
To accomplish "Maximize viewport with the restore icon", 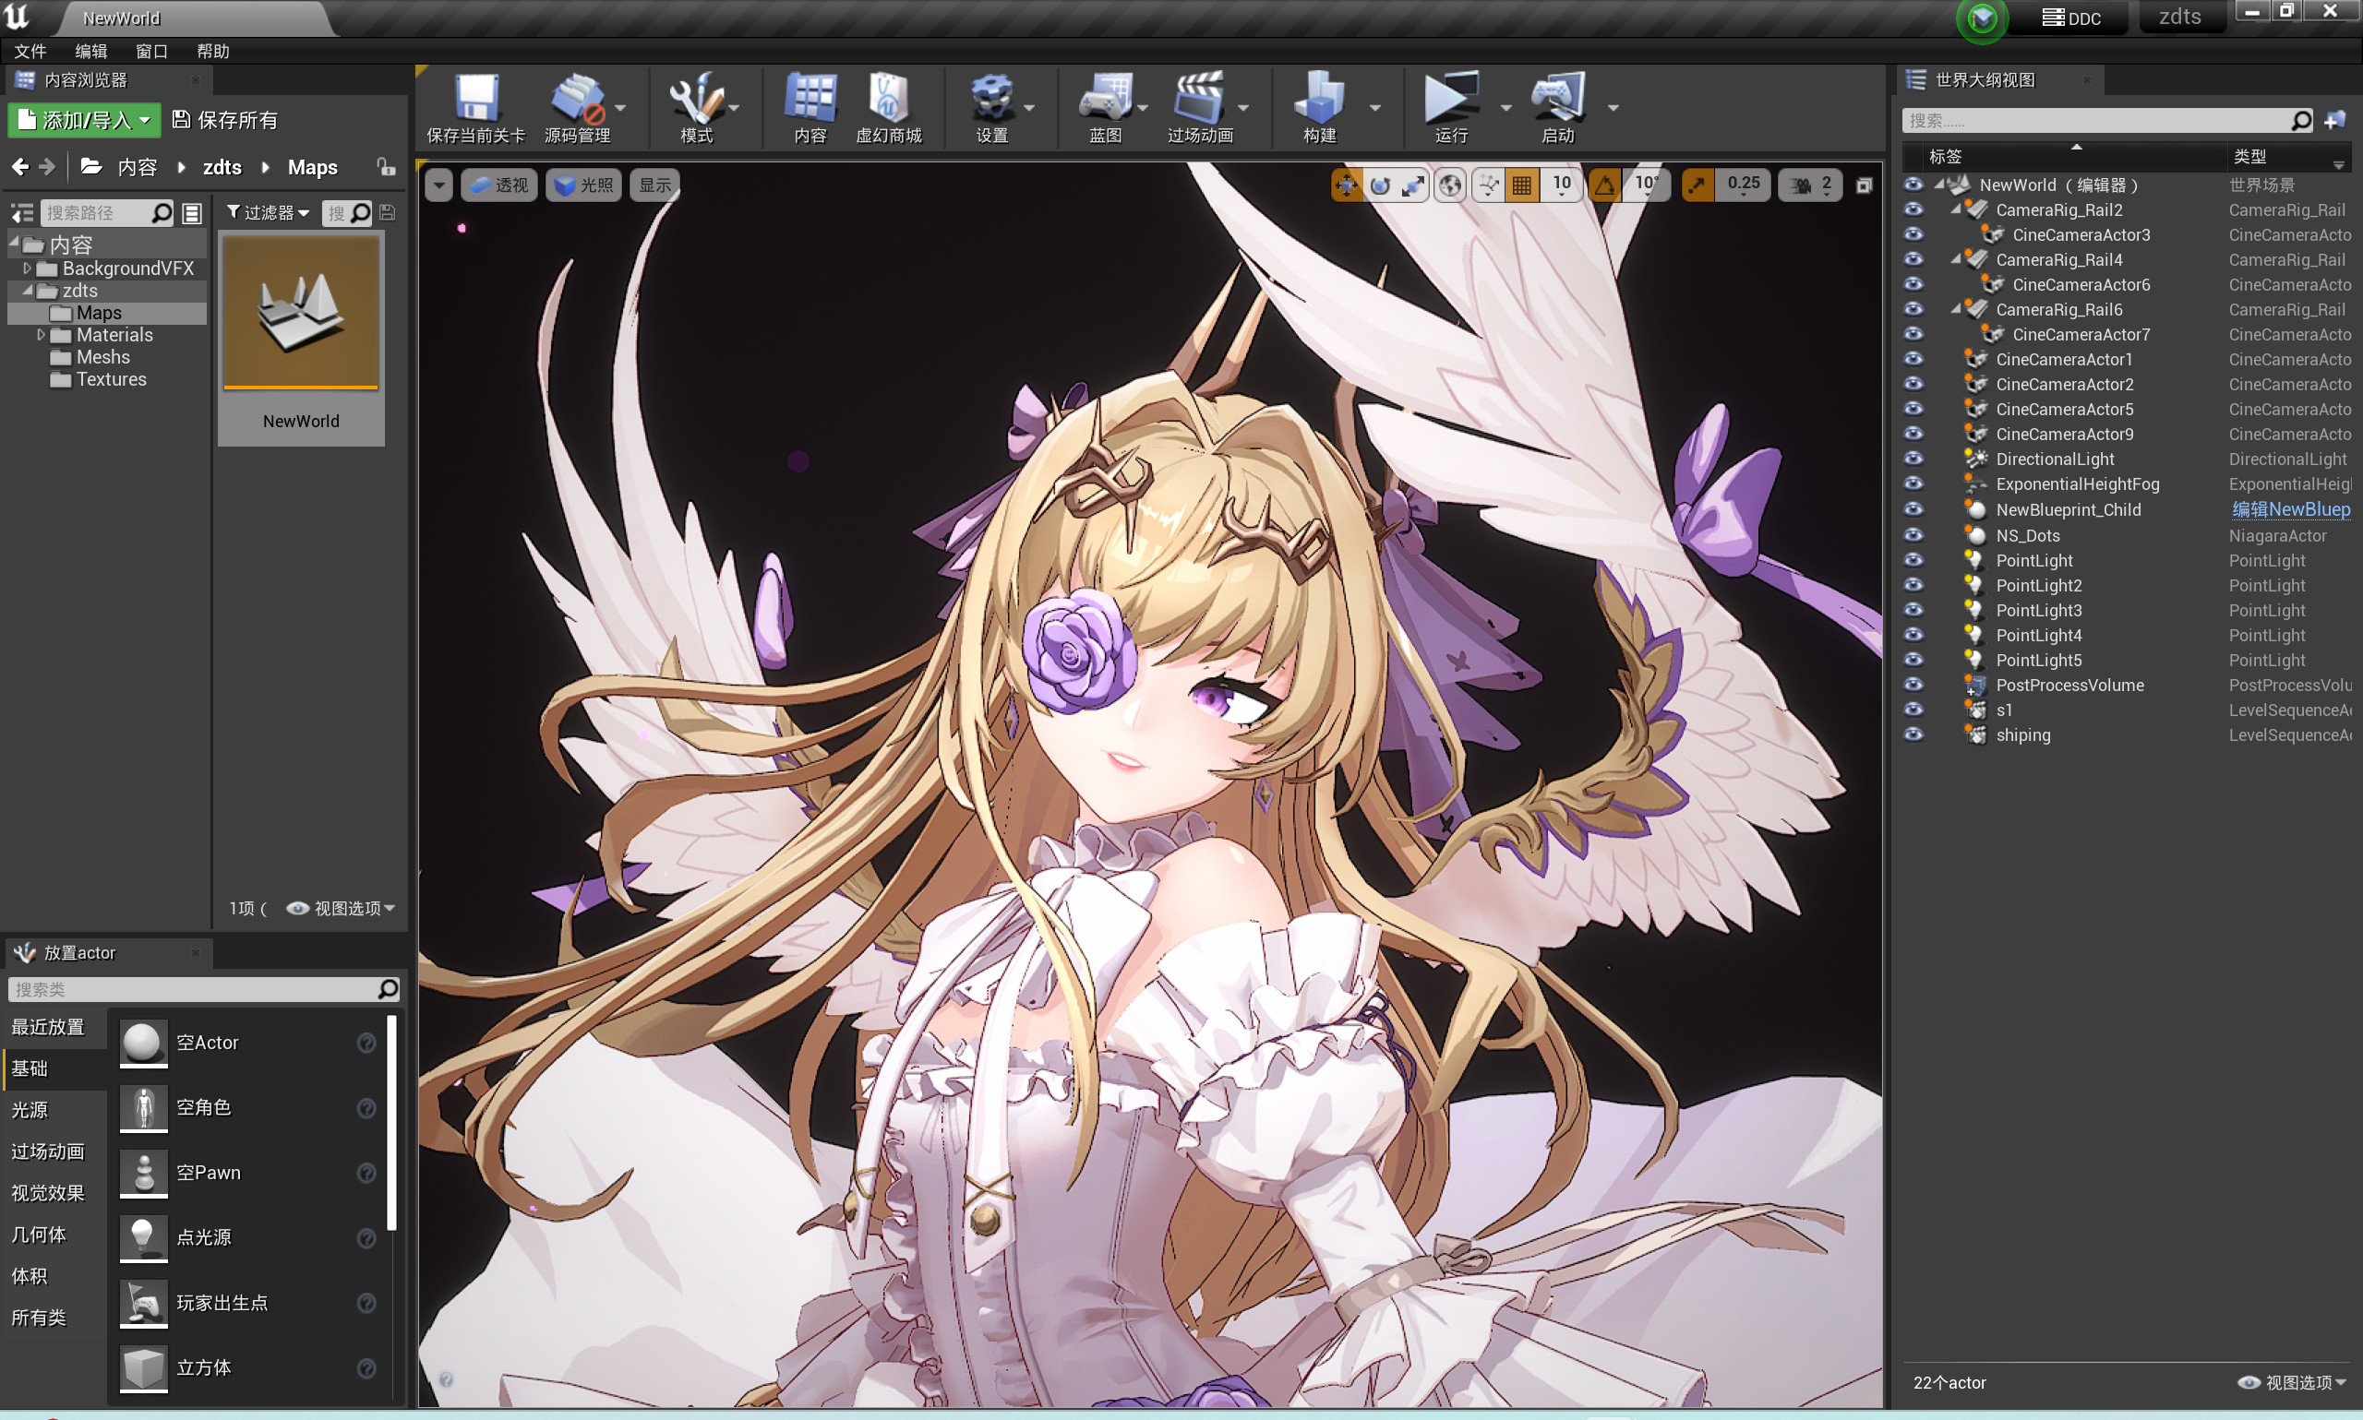I will click(1864, 185).
